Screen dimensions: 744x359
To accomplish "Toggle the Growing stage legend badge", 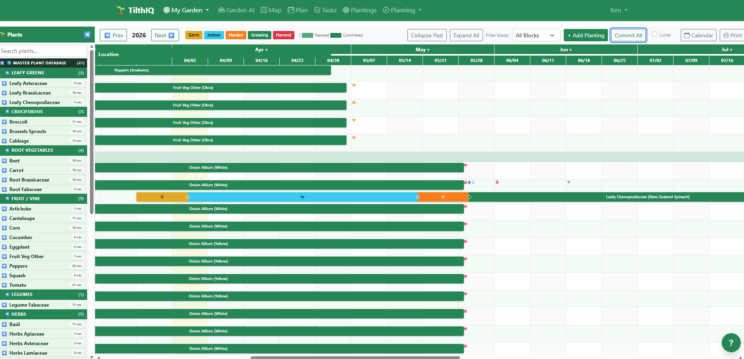I will pos(259,35).
